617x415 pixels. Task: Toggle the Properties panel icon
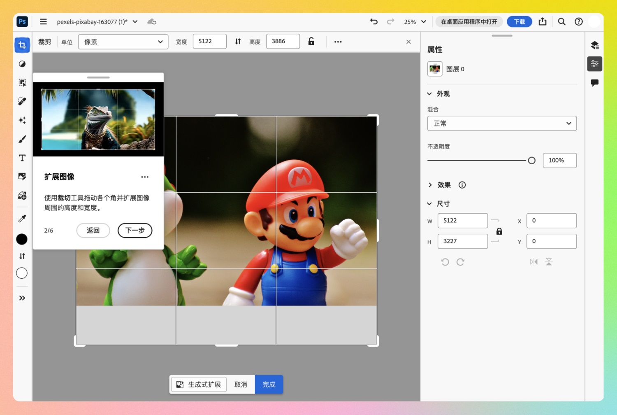[595, 64]
